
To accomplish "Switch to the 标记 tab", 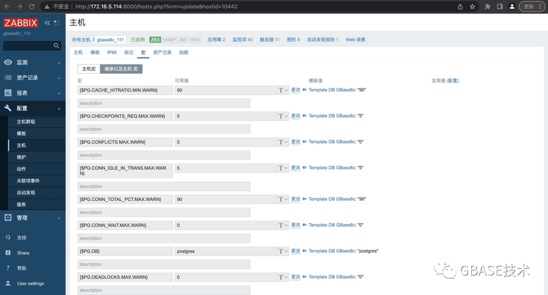I will [128, 52].
